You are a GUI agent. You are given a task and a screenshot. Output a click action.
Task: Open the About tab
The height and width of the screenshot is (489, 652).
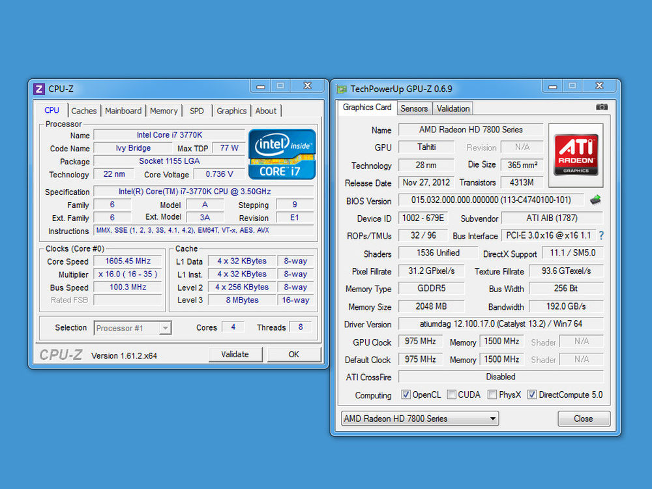pos(266,111)
